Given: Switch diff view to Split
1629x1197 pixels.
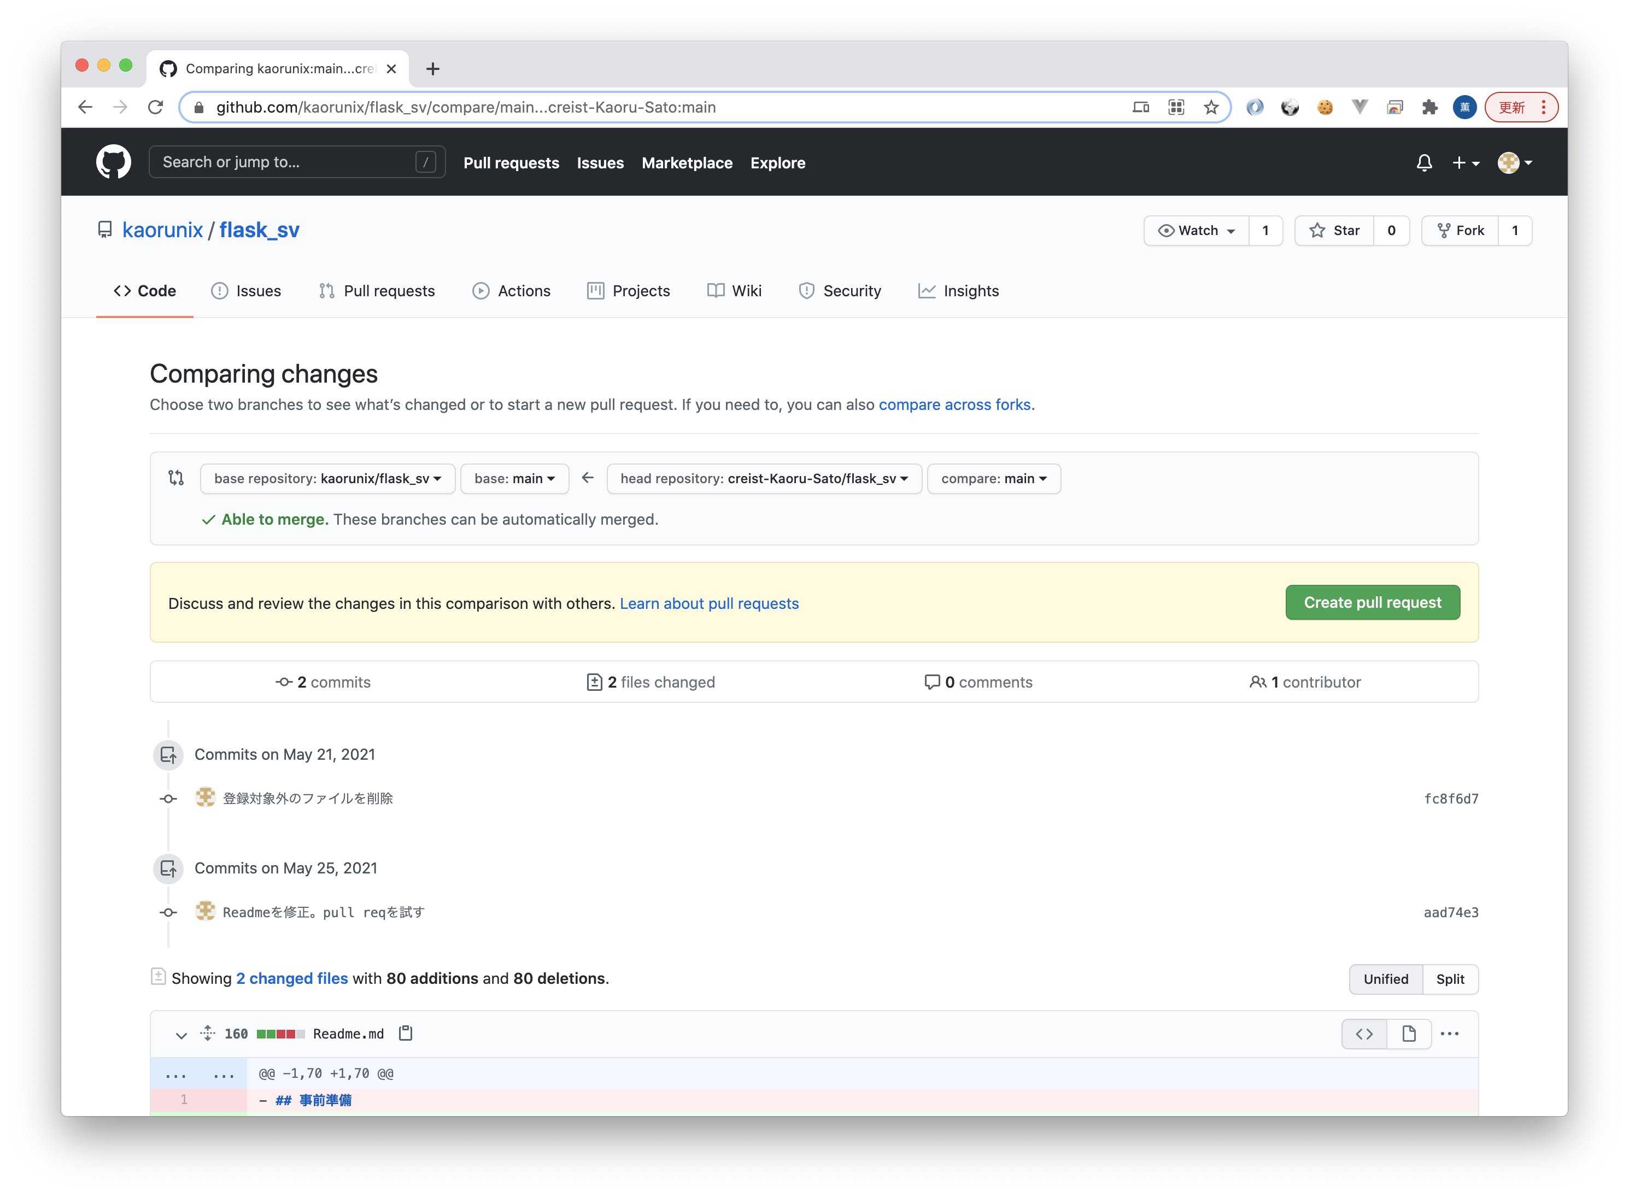Looking at the screenshot, I should 1450,979.
